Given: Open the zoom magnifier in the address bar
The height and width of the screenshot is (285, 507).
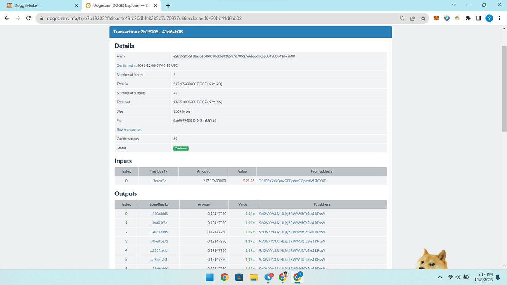Looking at the screenshot, I should click(x=402, y=19).
